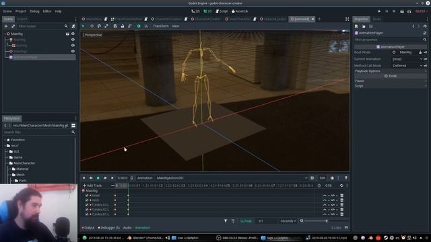This screenshot has width=431, height=242.
Task: Uncheck the neck track checkbox
Action: [87, 200]
